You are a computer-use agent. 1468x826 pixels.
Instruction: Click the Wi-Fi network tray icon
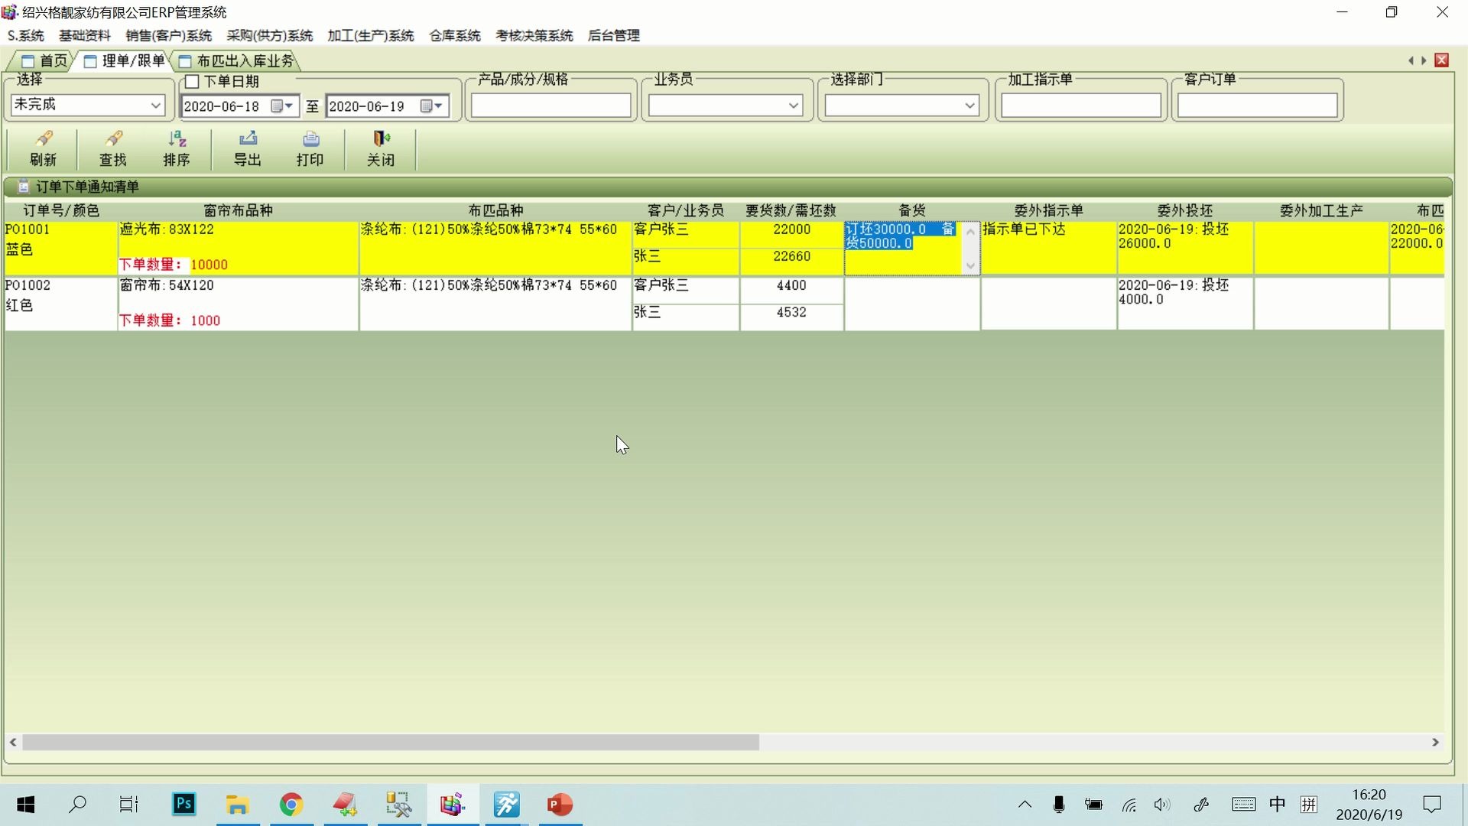pyautogui.click(x=1129, y=805)
